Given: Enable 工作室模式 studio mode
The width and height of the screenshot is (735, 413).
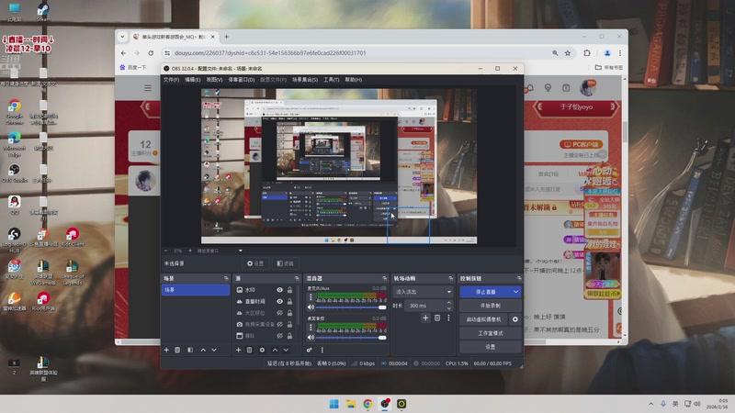Looking at the screenshot, I should (491, 333).
